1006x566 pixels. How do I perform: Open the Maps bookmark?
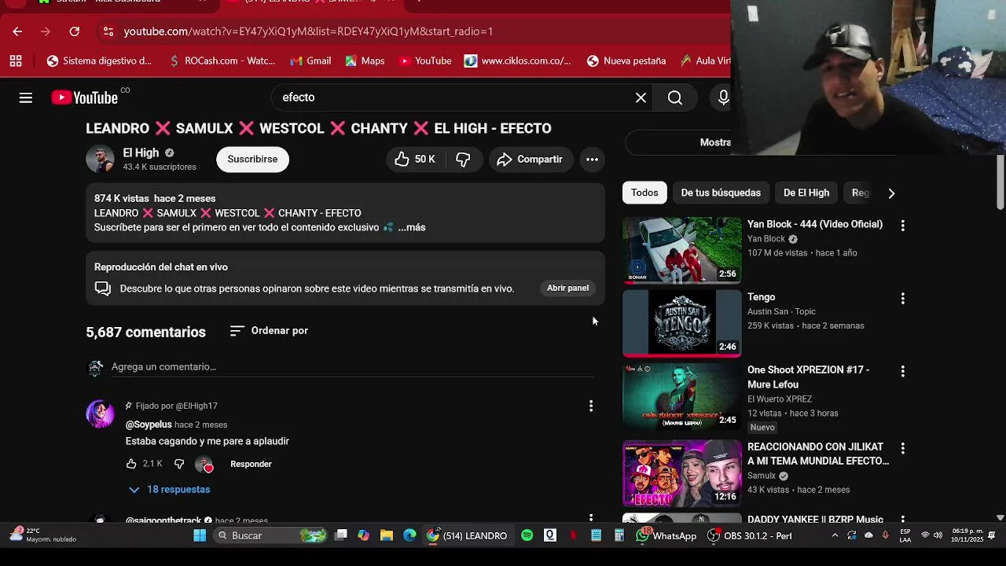click(365, 61)
